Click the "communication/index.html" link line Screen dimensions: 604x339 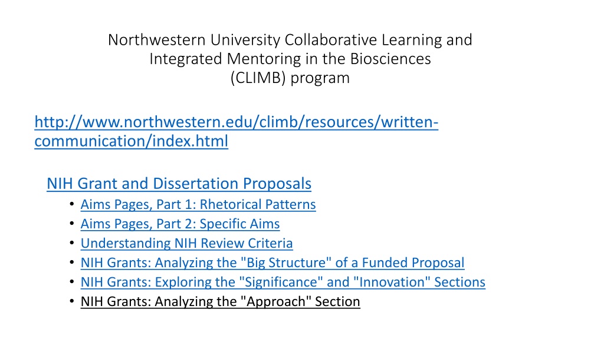pos(132,141)
